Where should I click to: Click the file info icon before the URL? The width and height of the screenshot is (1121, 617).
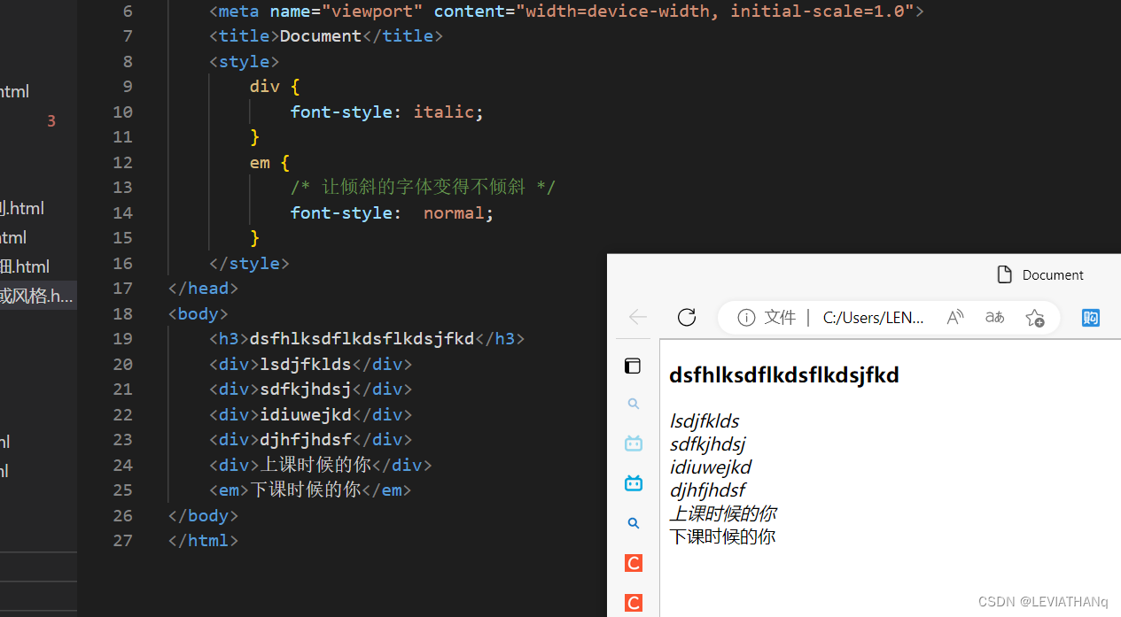coord(746,317)
